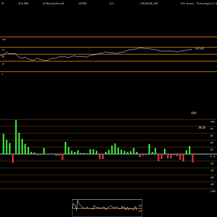This screenshot has height=217, width=217.
Task: Click the RSI value label 63.43
Action: [200, 49]
